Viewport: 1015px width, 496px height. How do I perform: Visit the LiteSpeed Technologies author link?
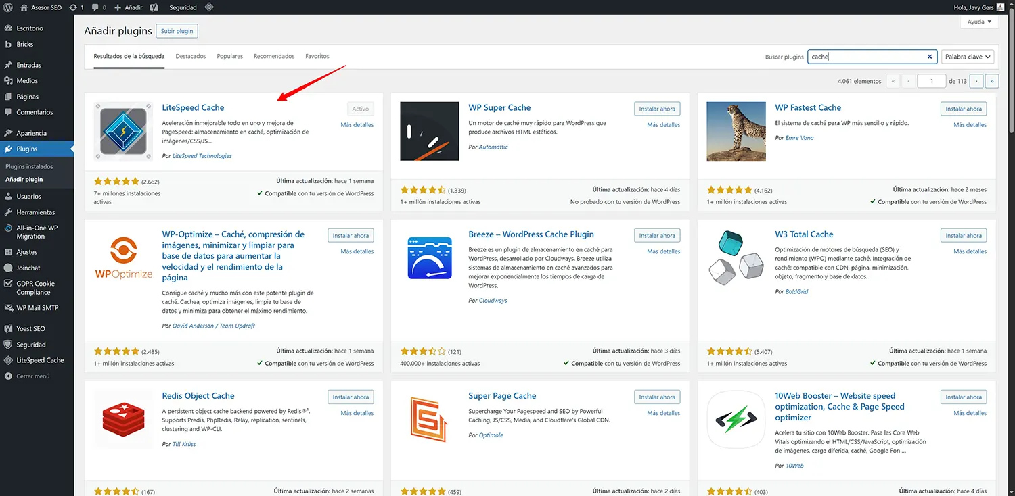(x=203, y=155)
